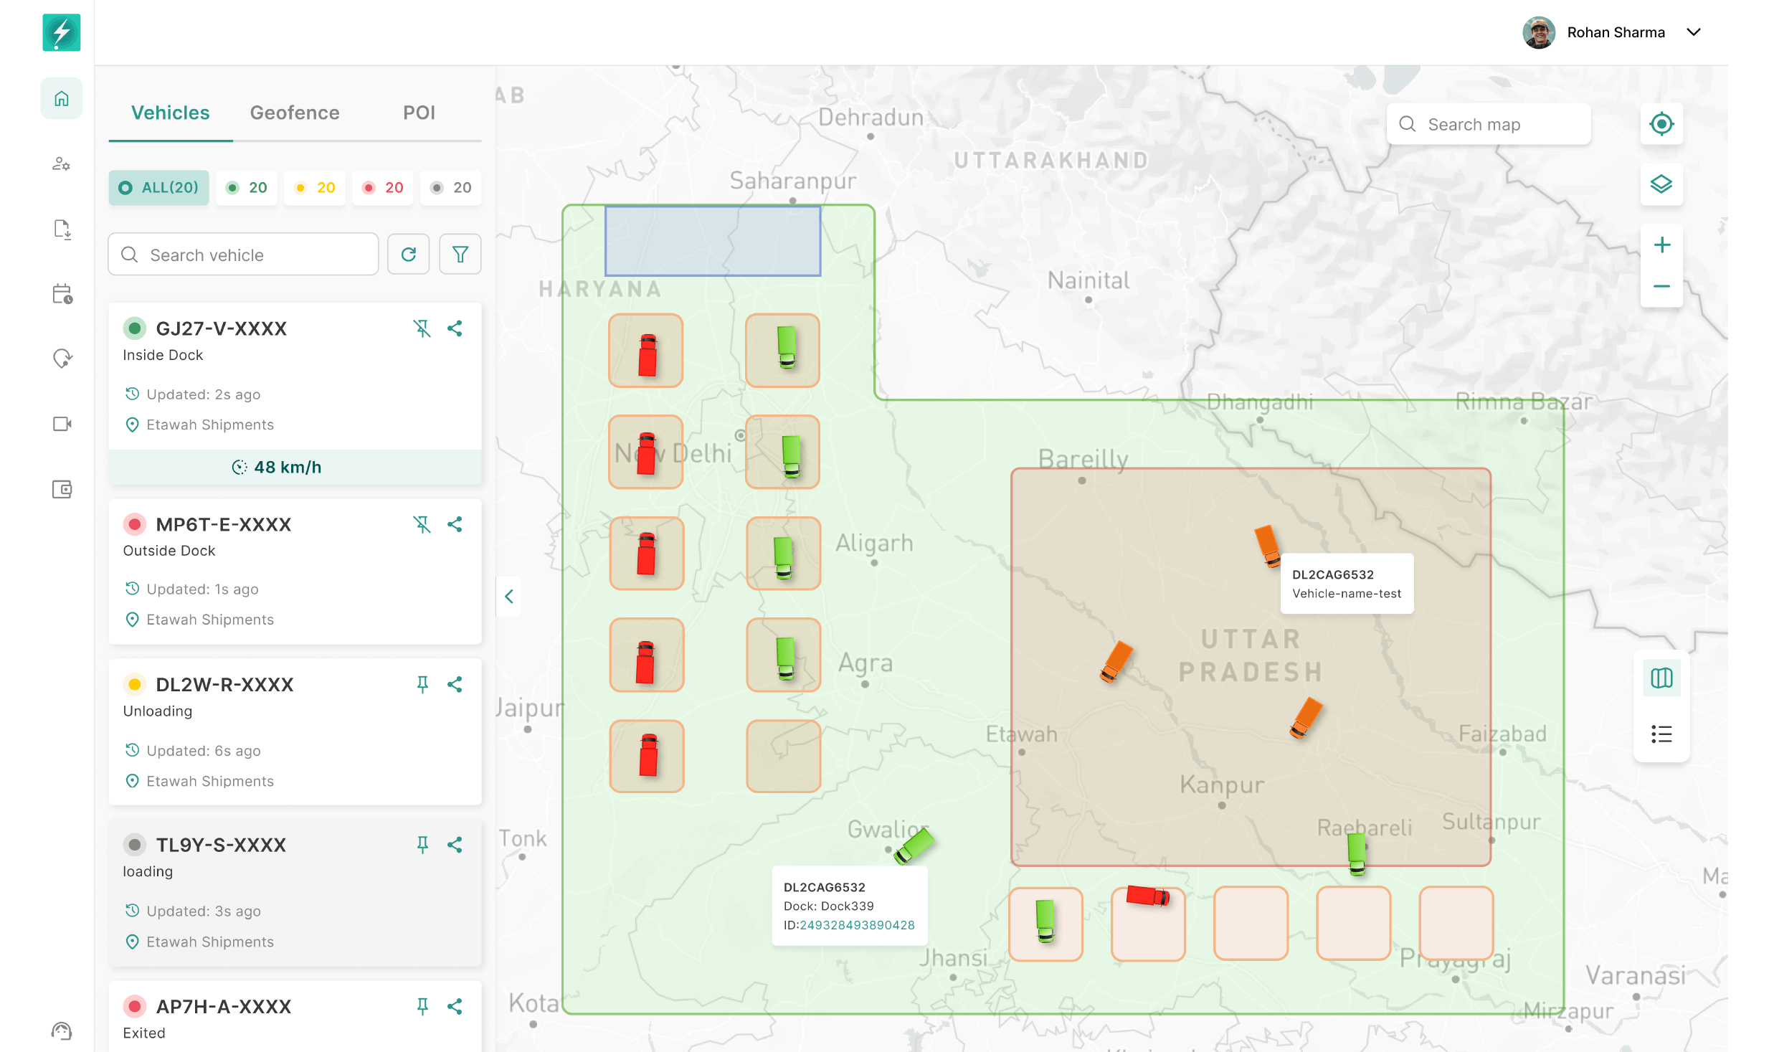Open the vehicle filter options

460,254
